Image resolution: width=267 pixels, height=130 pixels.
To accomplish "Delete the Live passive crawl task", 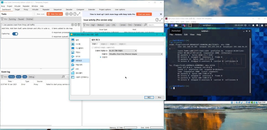I will coord(79,25).
